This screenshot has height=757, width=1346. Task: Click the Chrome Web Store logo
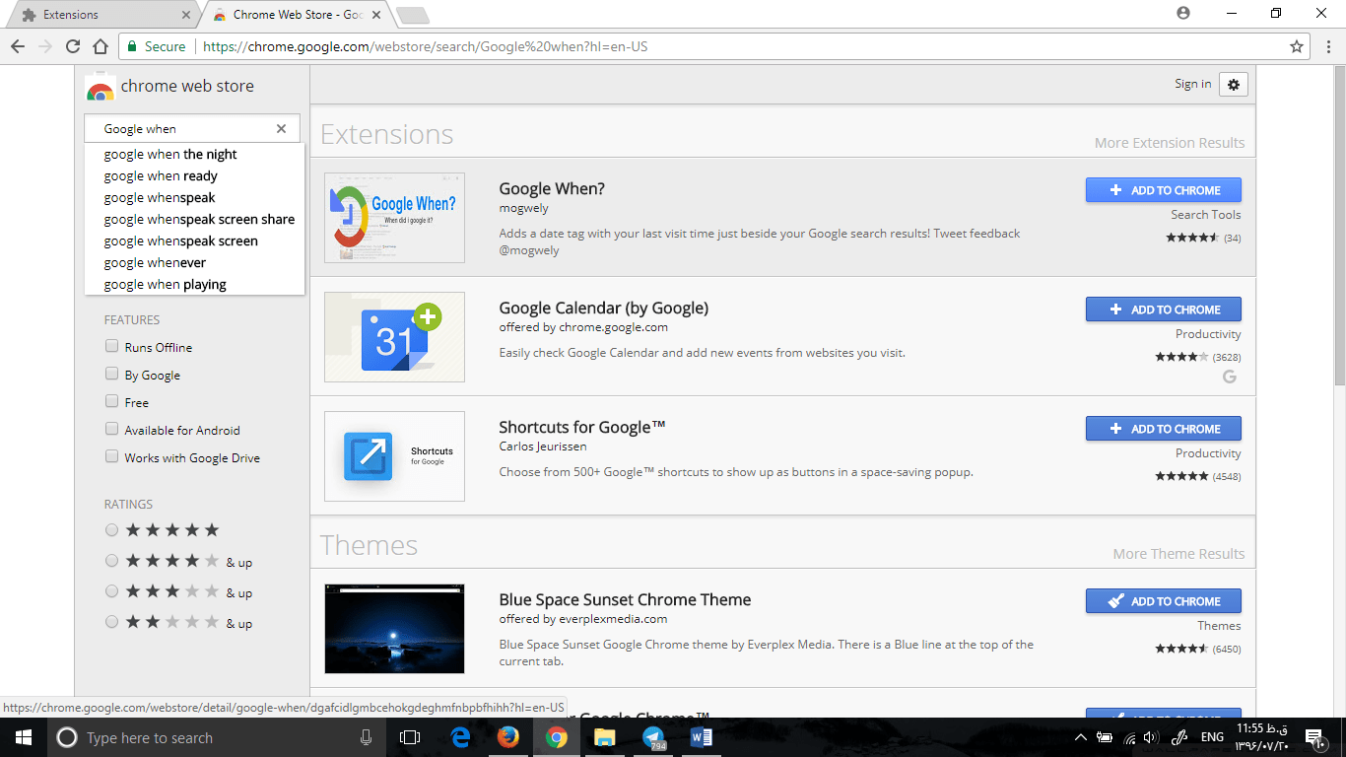[x=101, y=88]
